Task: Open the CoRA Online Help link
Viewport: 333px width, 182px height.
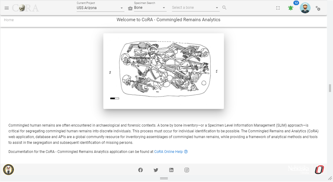Action: click(168, 152)
